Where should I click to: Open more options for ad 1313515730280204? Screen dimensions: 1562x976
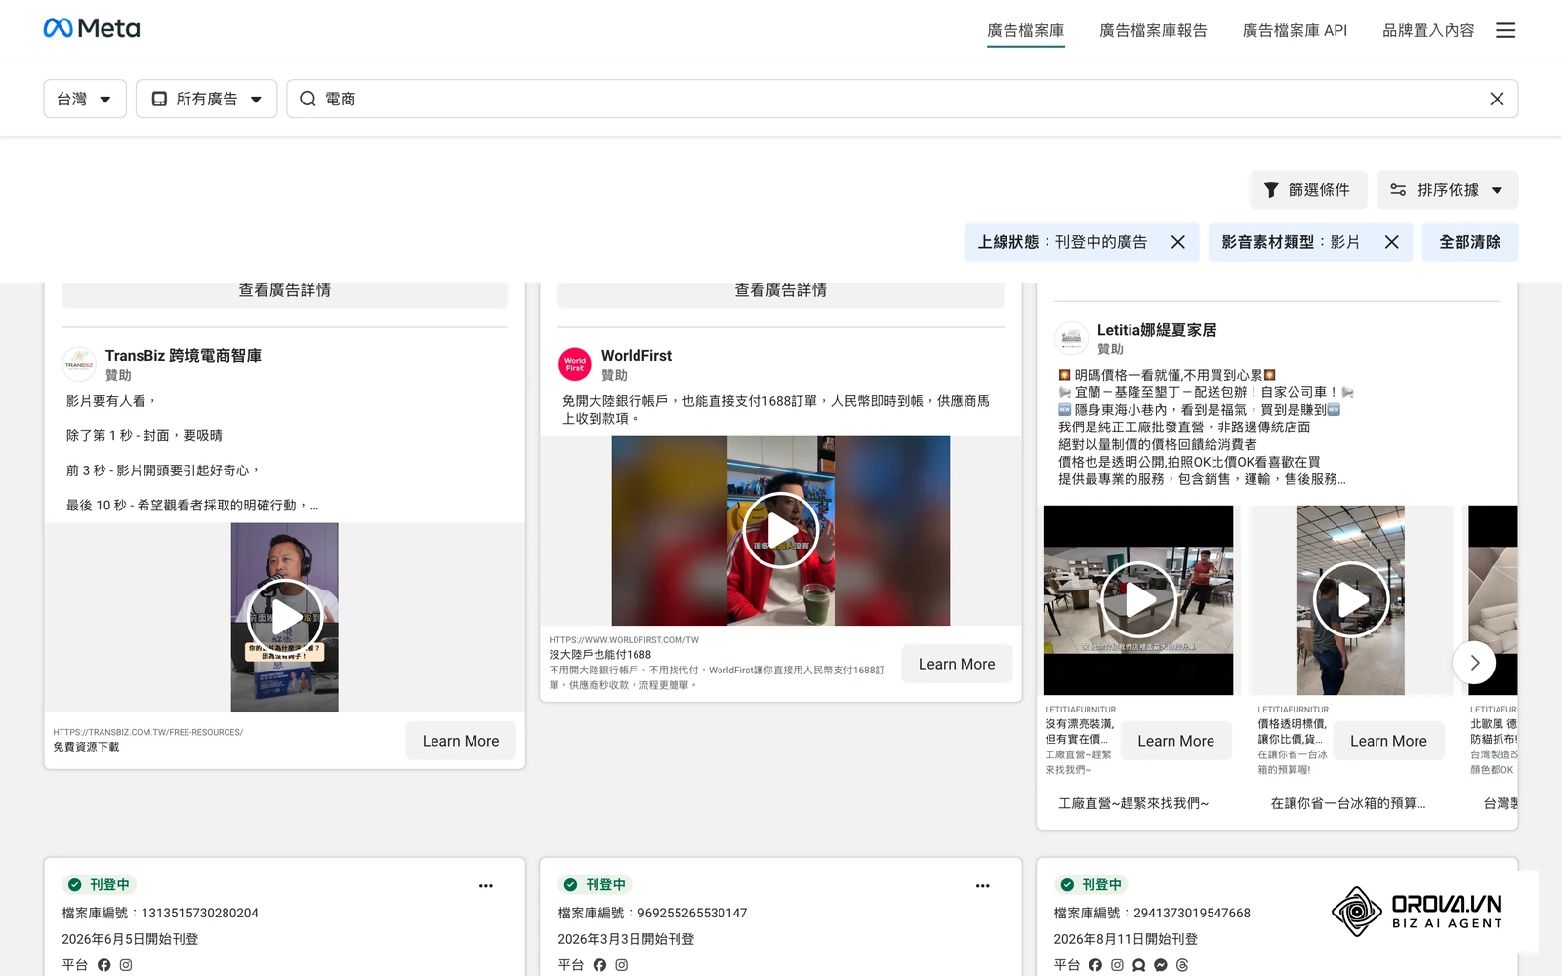486,886
